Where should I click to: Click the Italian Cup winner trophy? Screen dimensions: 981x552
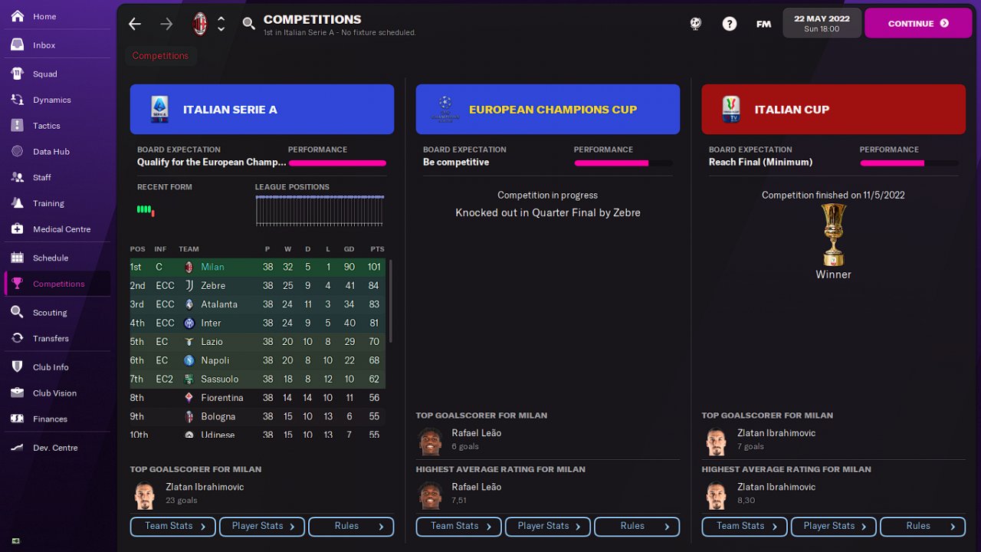click(x=833, y=235)
